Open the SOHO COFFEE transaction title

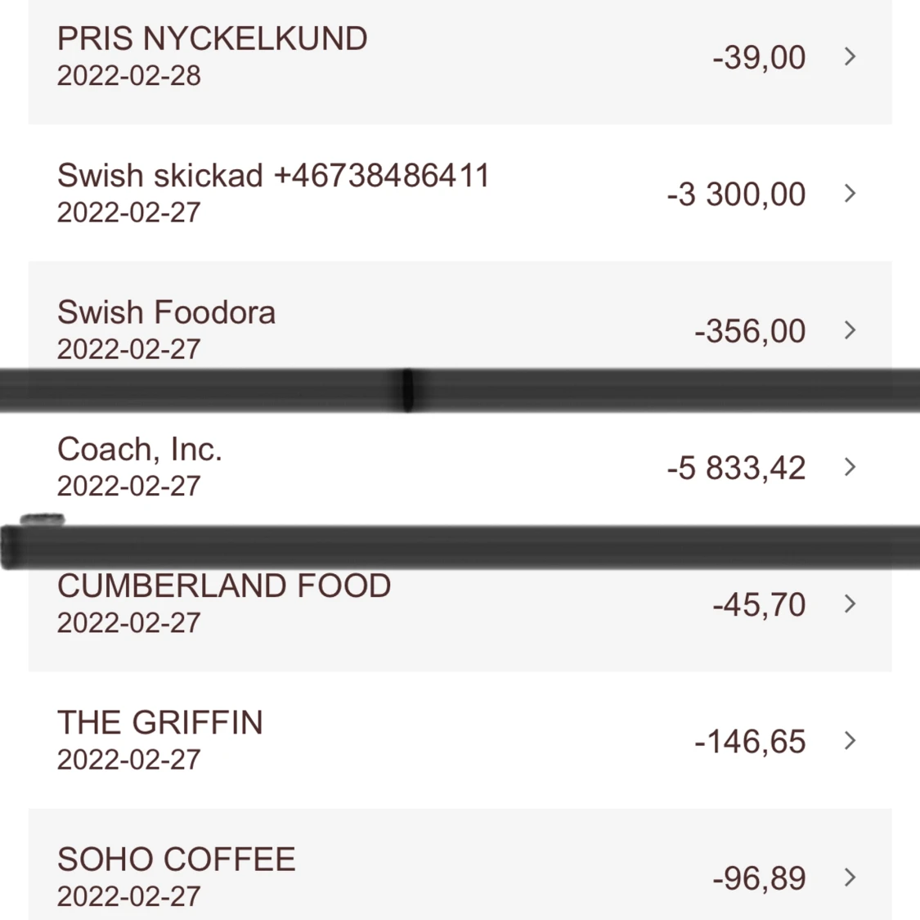[x=176, y=859]
